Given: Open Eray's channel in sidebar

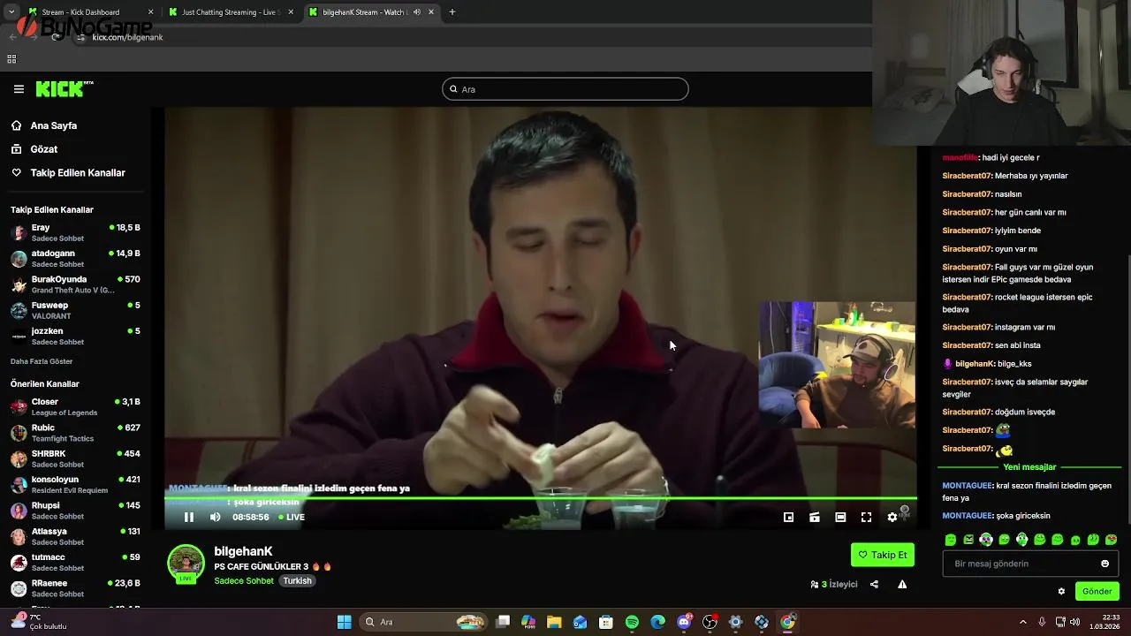Looking at the screenshot, I should click(x=75, y=232).
